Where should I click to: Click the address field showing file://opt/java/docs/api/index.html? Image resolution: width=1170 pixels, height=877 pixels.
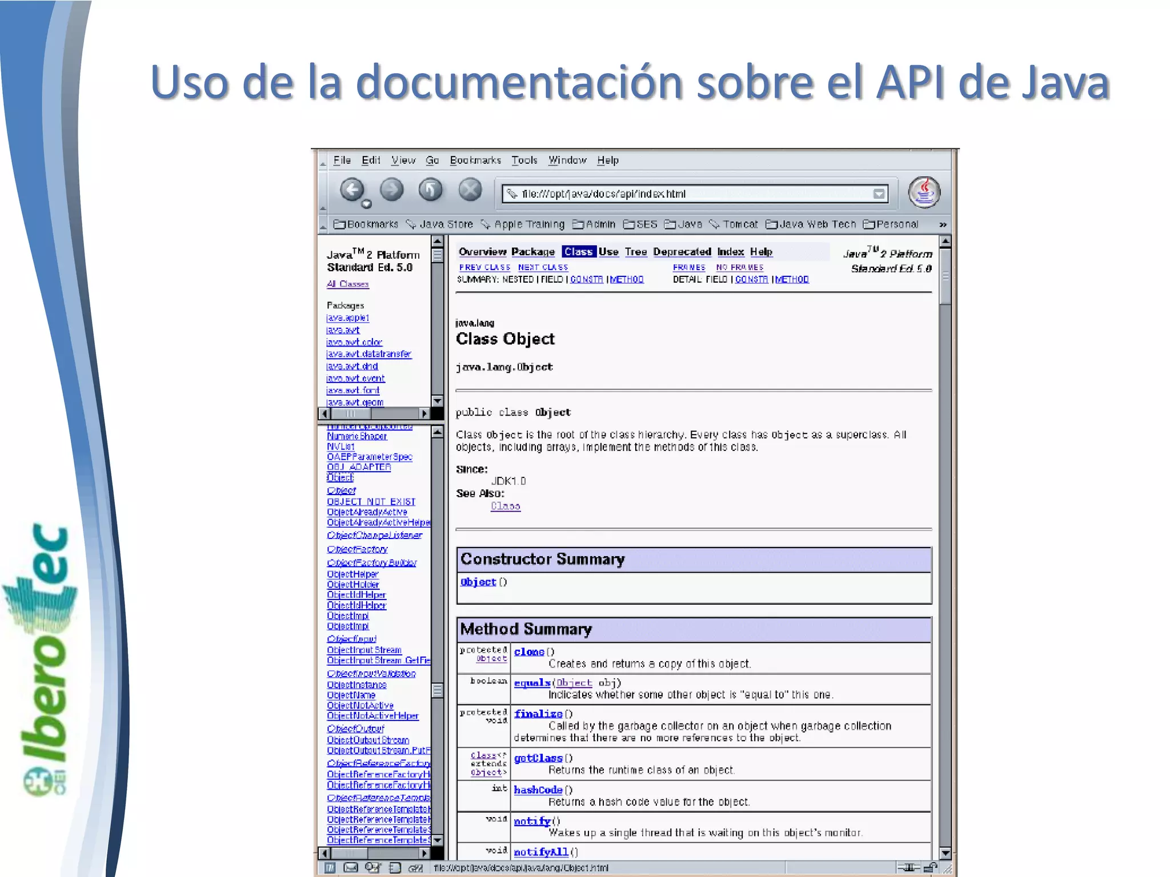[x=696, y=194]
